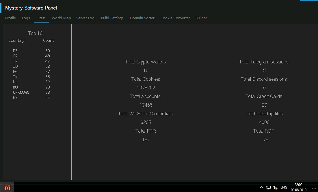Open the Profile tab
Image resolution: width=318 pixels, height=192 pixels.
pyautogui.click(x=11, y=18)
